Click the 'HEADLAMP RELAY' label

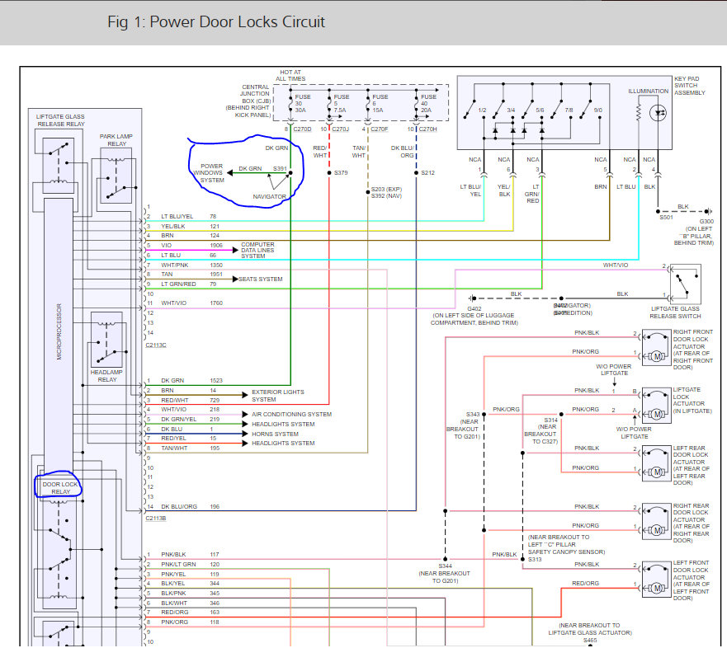[106, 376]
